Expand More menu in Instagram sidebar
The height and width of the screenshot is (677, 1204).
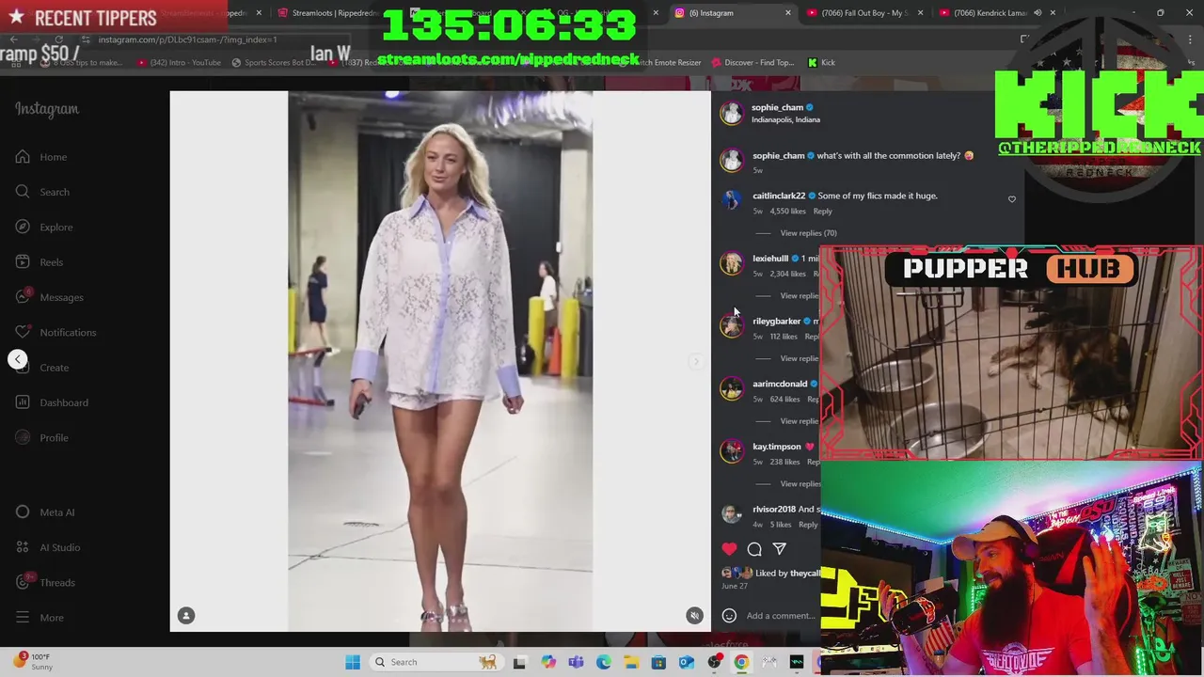(40, 618)
